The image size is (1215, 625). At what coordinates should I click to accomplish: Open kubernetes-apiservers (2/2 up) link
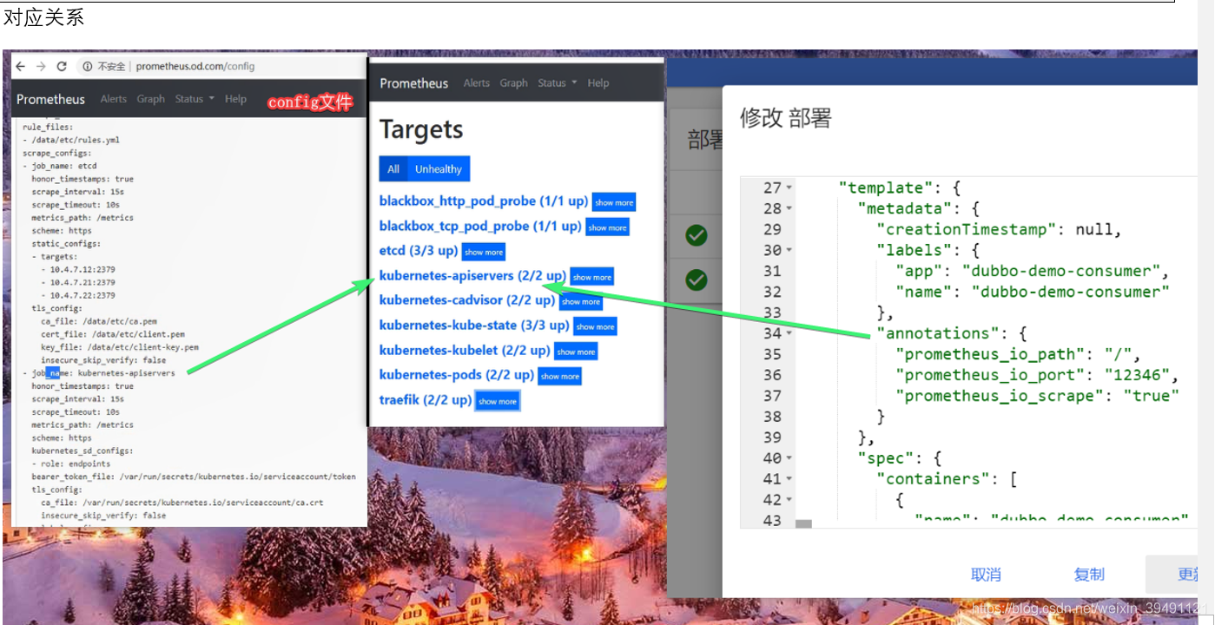coord(472,276)
